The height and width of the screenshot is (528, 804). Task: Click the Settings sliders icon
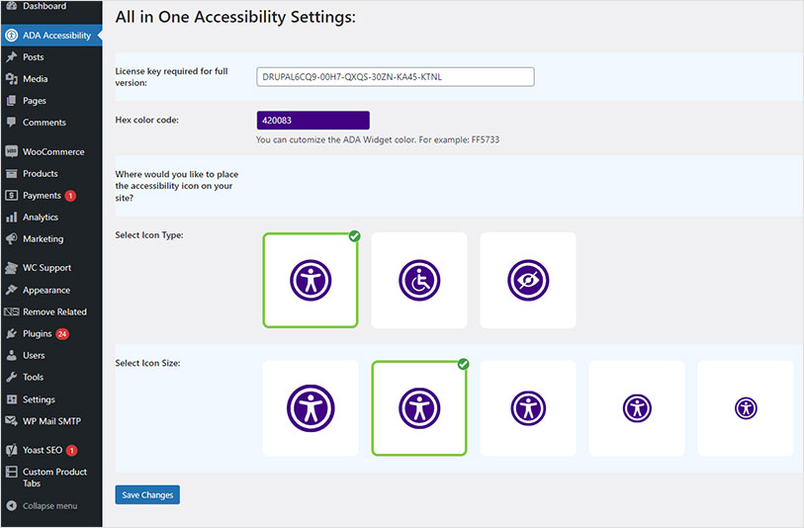click(x=11, y=399)
